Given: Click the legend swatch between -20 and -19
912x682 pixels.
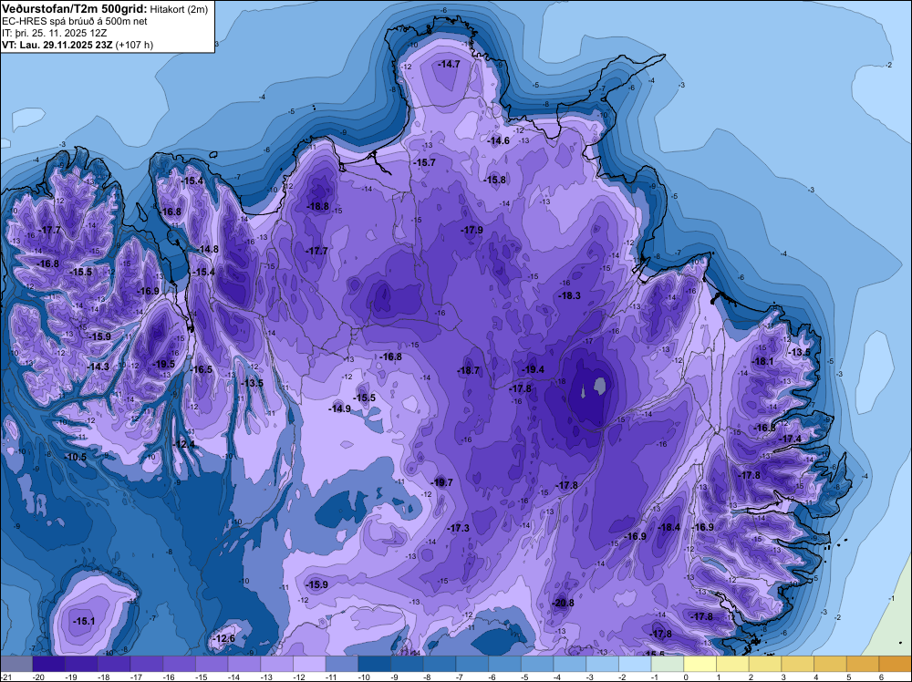Looking at the screenshot, I should coord(49,664).
